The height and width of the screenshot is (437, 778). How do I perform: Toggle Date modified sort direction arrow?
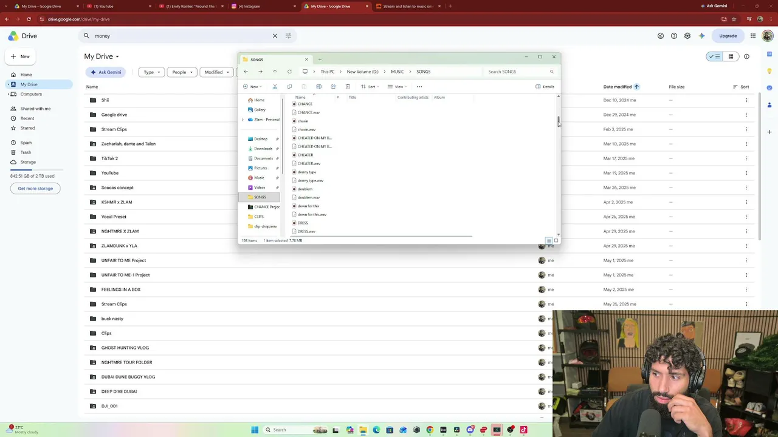636,87
